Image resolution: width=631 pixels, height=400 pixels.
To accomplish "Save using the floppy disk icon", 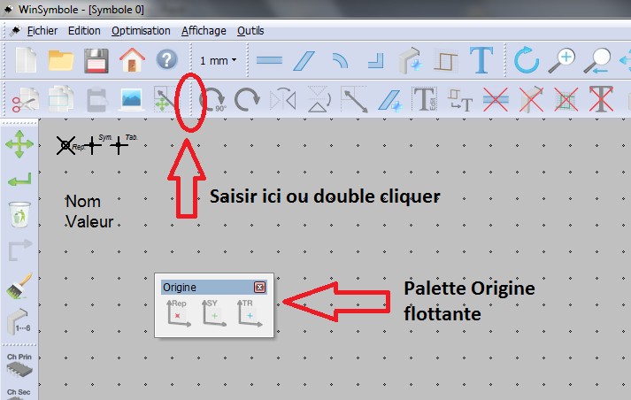I will 96,60.
